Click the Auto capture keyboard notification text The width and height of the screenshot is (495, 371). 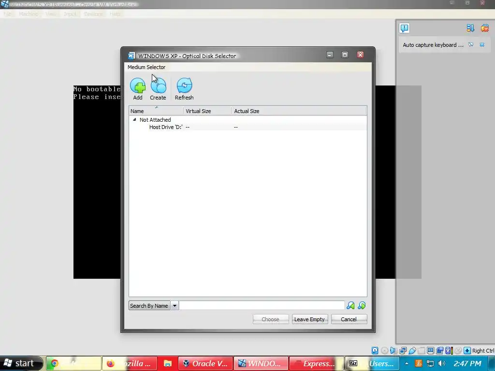click(x=433, y=45)
